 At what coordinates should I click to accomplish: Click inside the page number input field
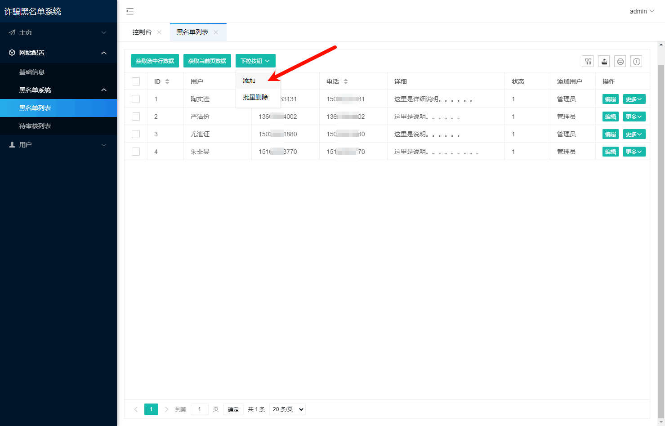pyautogui.click(x=199, y=409)
